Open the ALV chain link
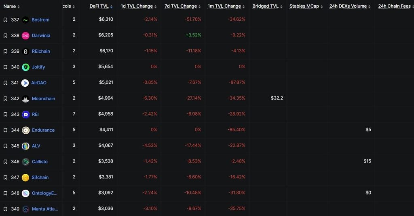This screenshot has height=216, width=414. (36, 146)
